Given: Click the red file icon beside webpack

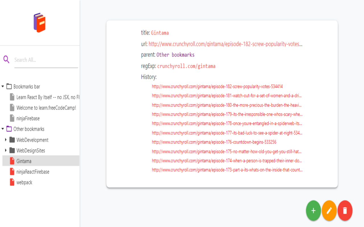Looking at the screenshot, I should [12, 182].
